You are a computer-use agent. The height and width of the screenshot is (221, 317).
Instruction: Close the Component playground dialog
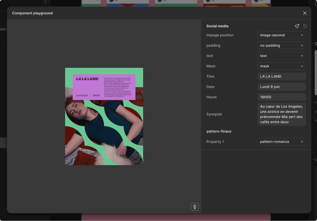coord(305,13)
